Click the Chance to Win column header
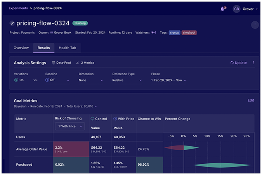262x175 pixels. pyautogui.click(x=149, y=119)
